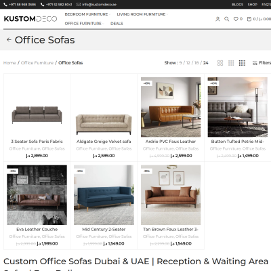Open Aldgate Greige Velvet sofa image
Viewport: 271px width, 271px height.
pyautogui.click(x=104, y=107)
